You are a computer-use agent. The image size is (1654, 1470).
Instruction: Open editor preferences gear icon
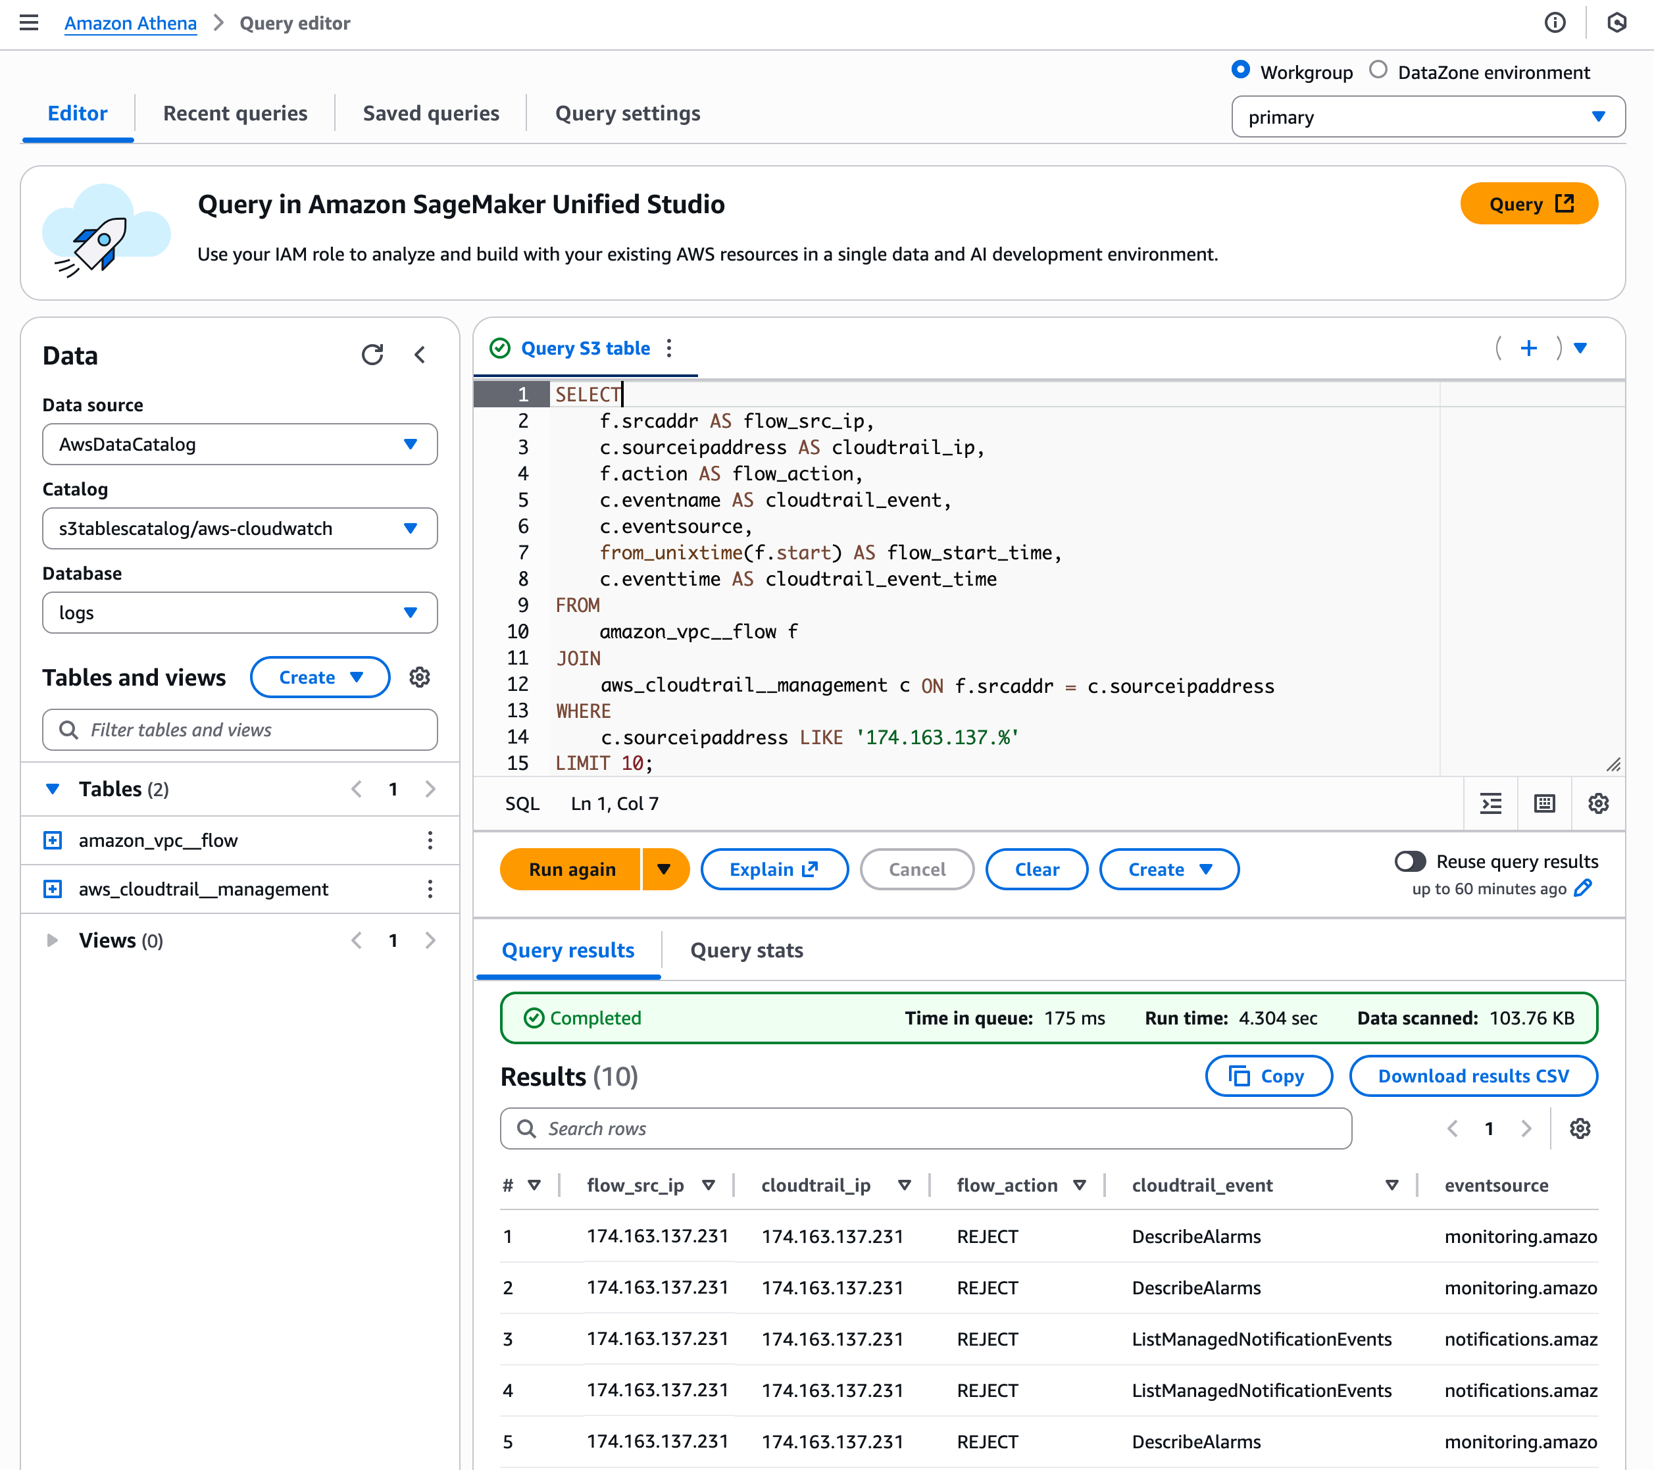click(1598, 803)
